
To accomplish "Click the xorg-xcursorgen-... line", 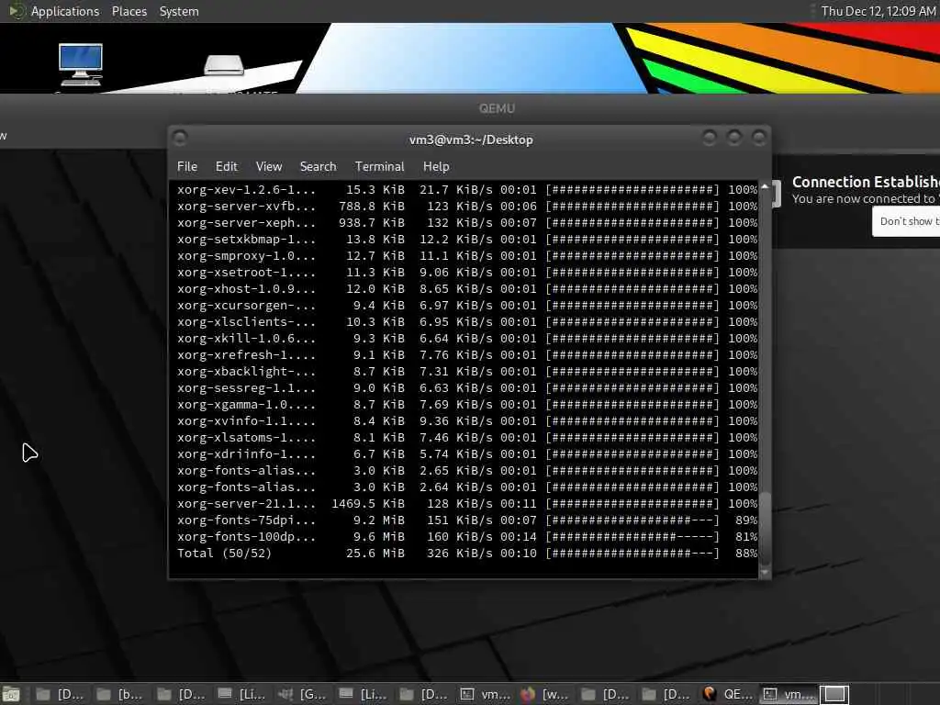I will (467, 305).
